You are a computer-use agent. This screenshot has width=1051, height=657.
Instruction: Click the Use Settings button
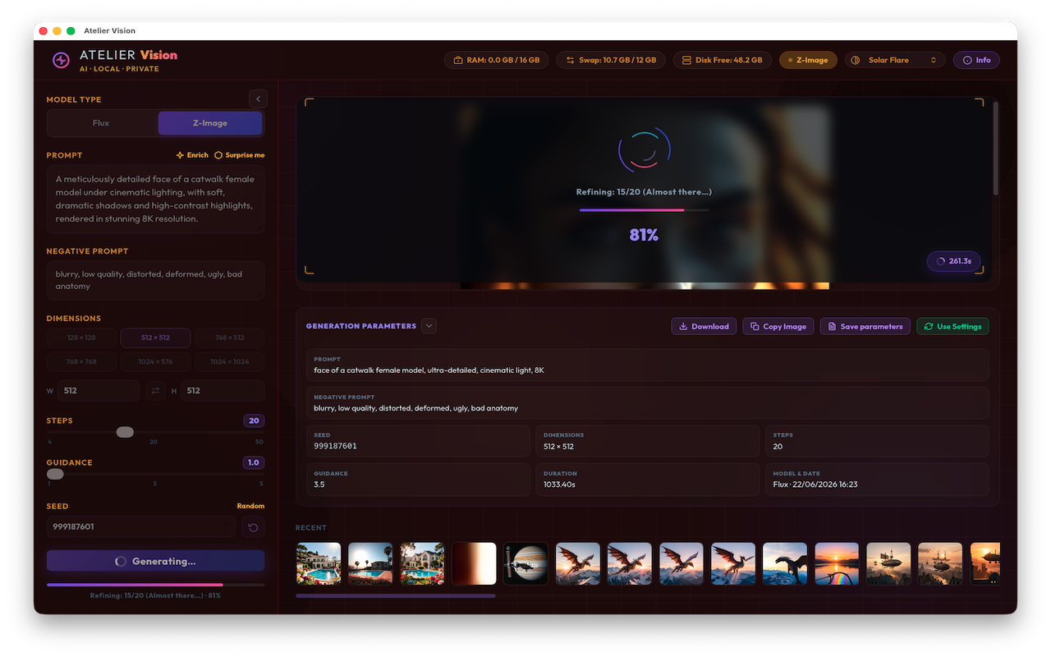pyautogui.click(x=952, y=326)
